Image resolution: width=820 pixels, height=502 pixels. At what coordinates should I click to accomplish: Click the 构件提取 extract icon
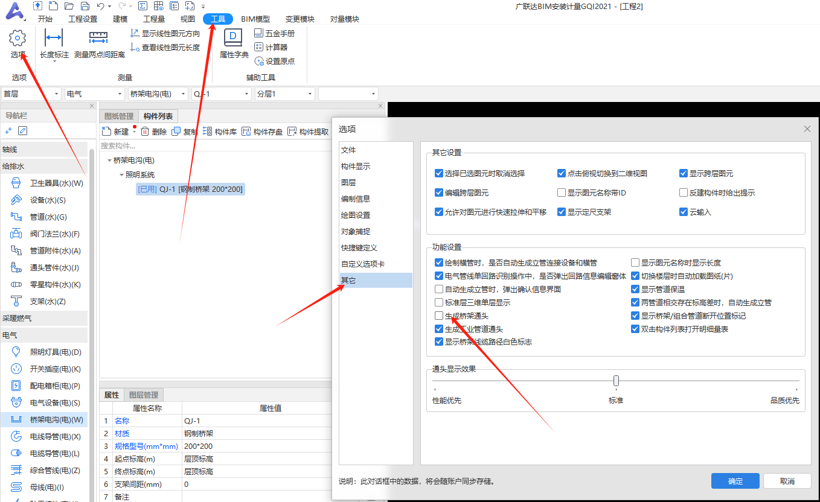(292, 132)
